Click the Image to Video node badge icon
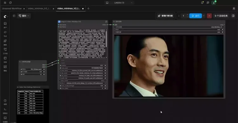The image size is (238, 123). point(59,22)
